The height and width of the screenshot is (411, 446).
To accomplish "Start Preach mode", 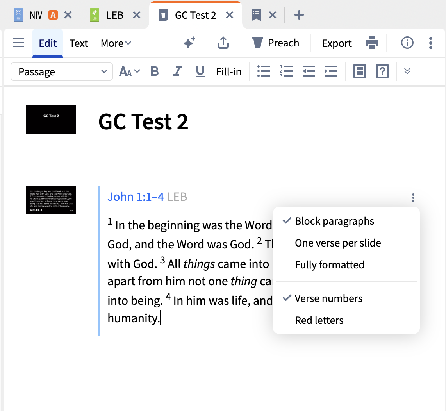I will coord(275,43).
